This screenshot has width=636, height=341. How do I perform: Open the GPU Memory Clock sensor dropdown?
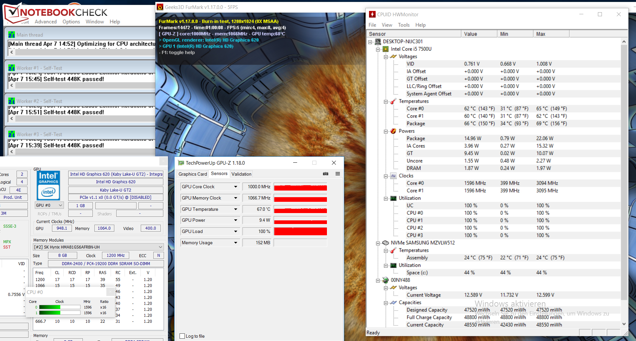pos(236,198)
